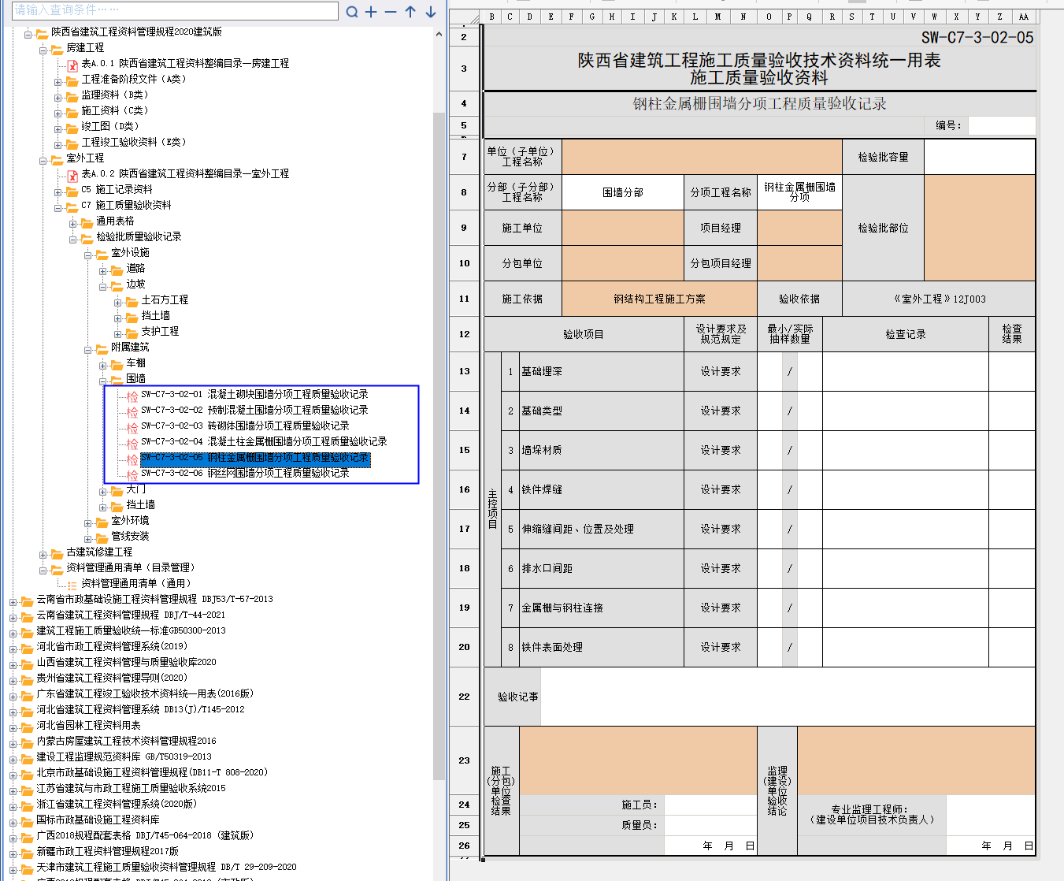The height and width of the screenshot is (881, 1064).
Task: Expand the 施工资料（C类） folder
Action: tap(58, 112)
